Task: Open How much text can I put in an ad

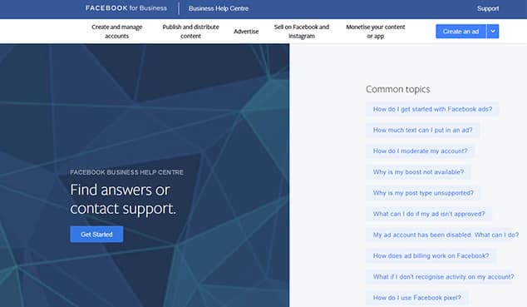Action: (x=422, y=130)
